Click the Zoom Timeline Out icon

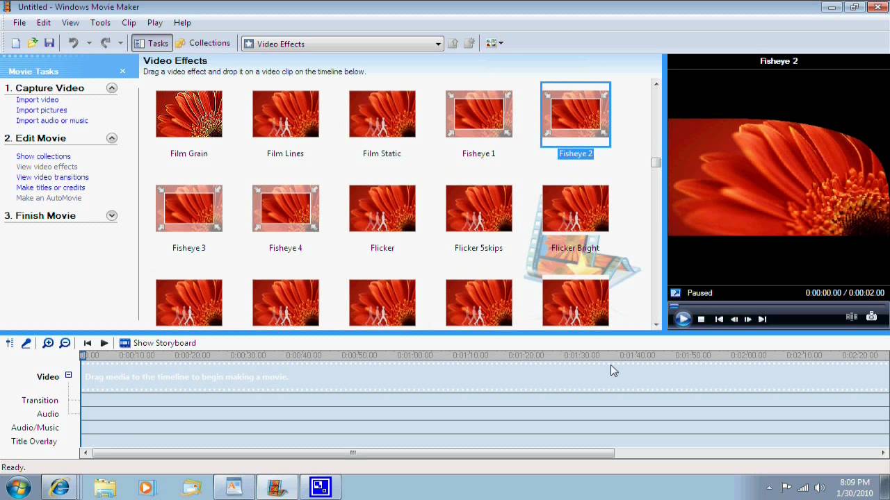[65, 343]
